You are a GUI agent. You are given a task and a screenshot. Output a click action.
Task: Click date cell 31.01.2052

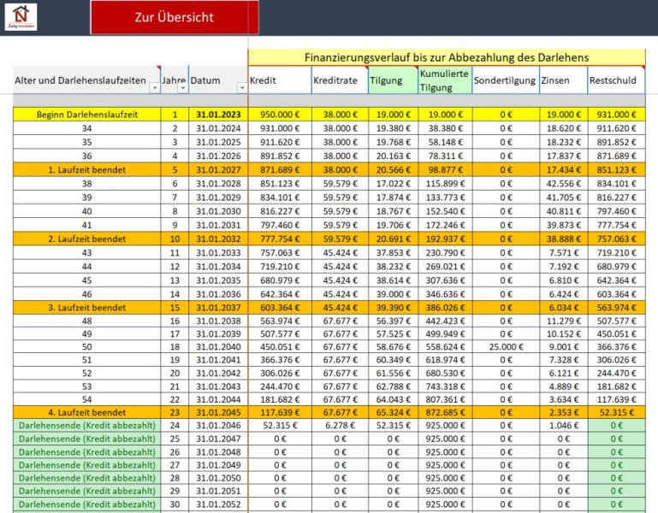pyautogui.click(x=218, y=504)
